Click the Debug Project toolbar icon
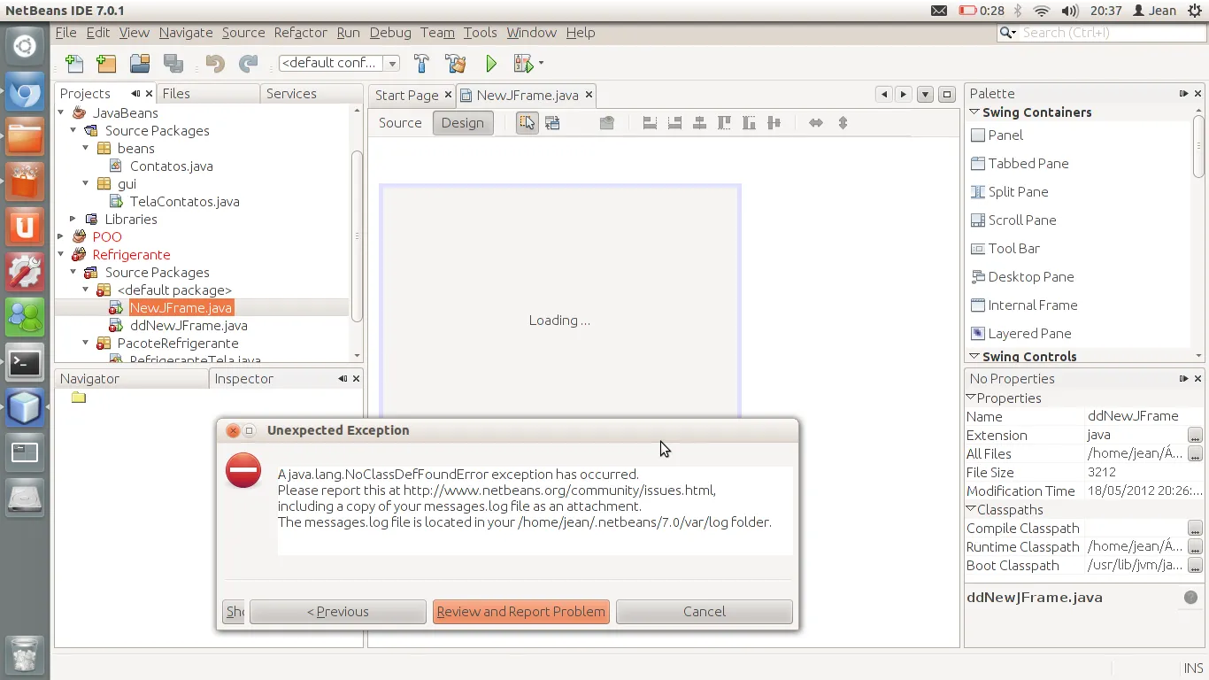 coord(523,64)
